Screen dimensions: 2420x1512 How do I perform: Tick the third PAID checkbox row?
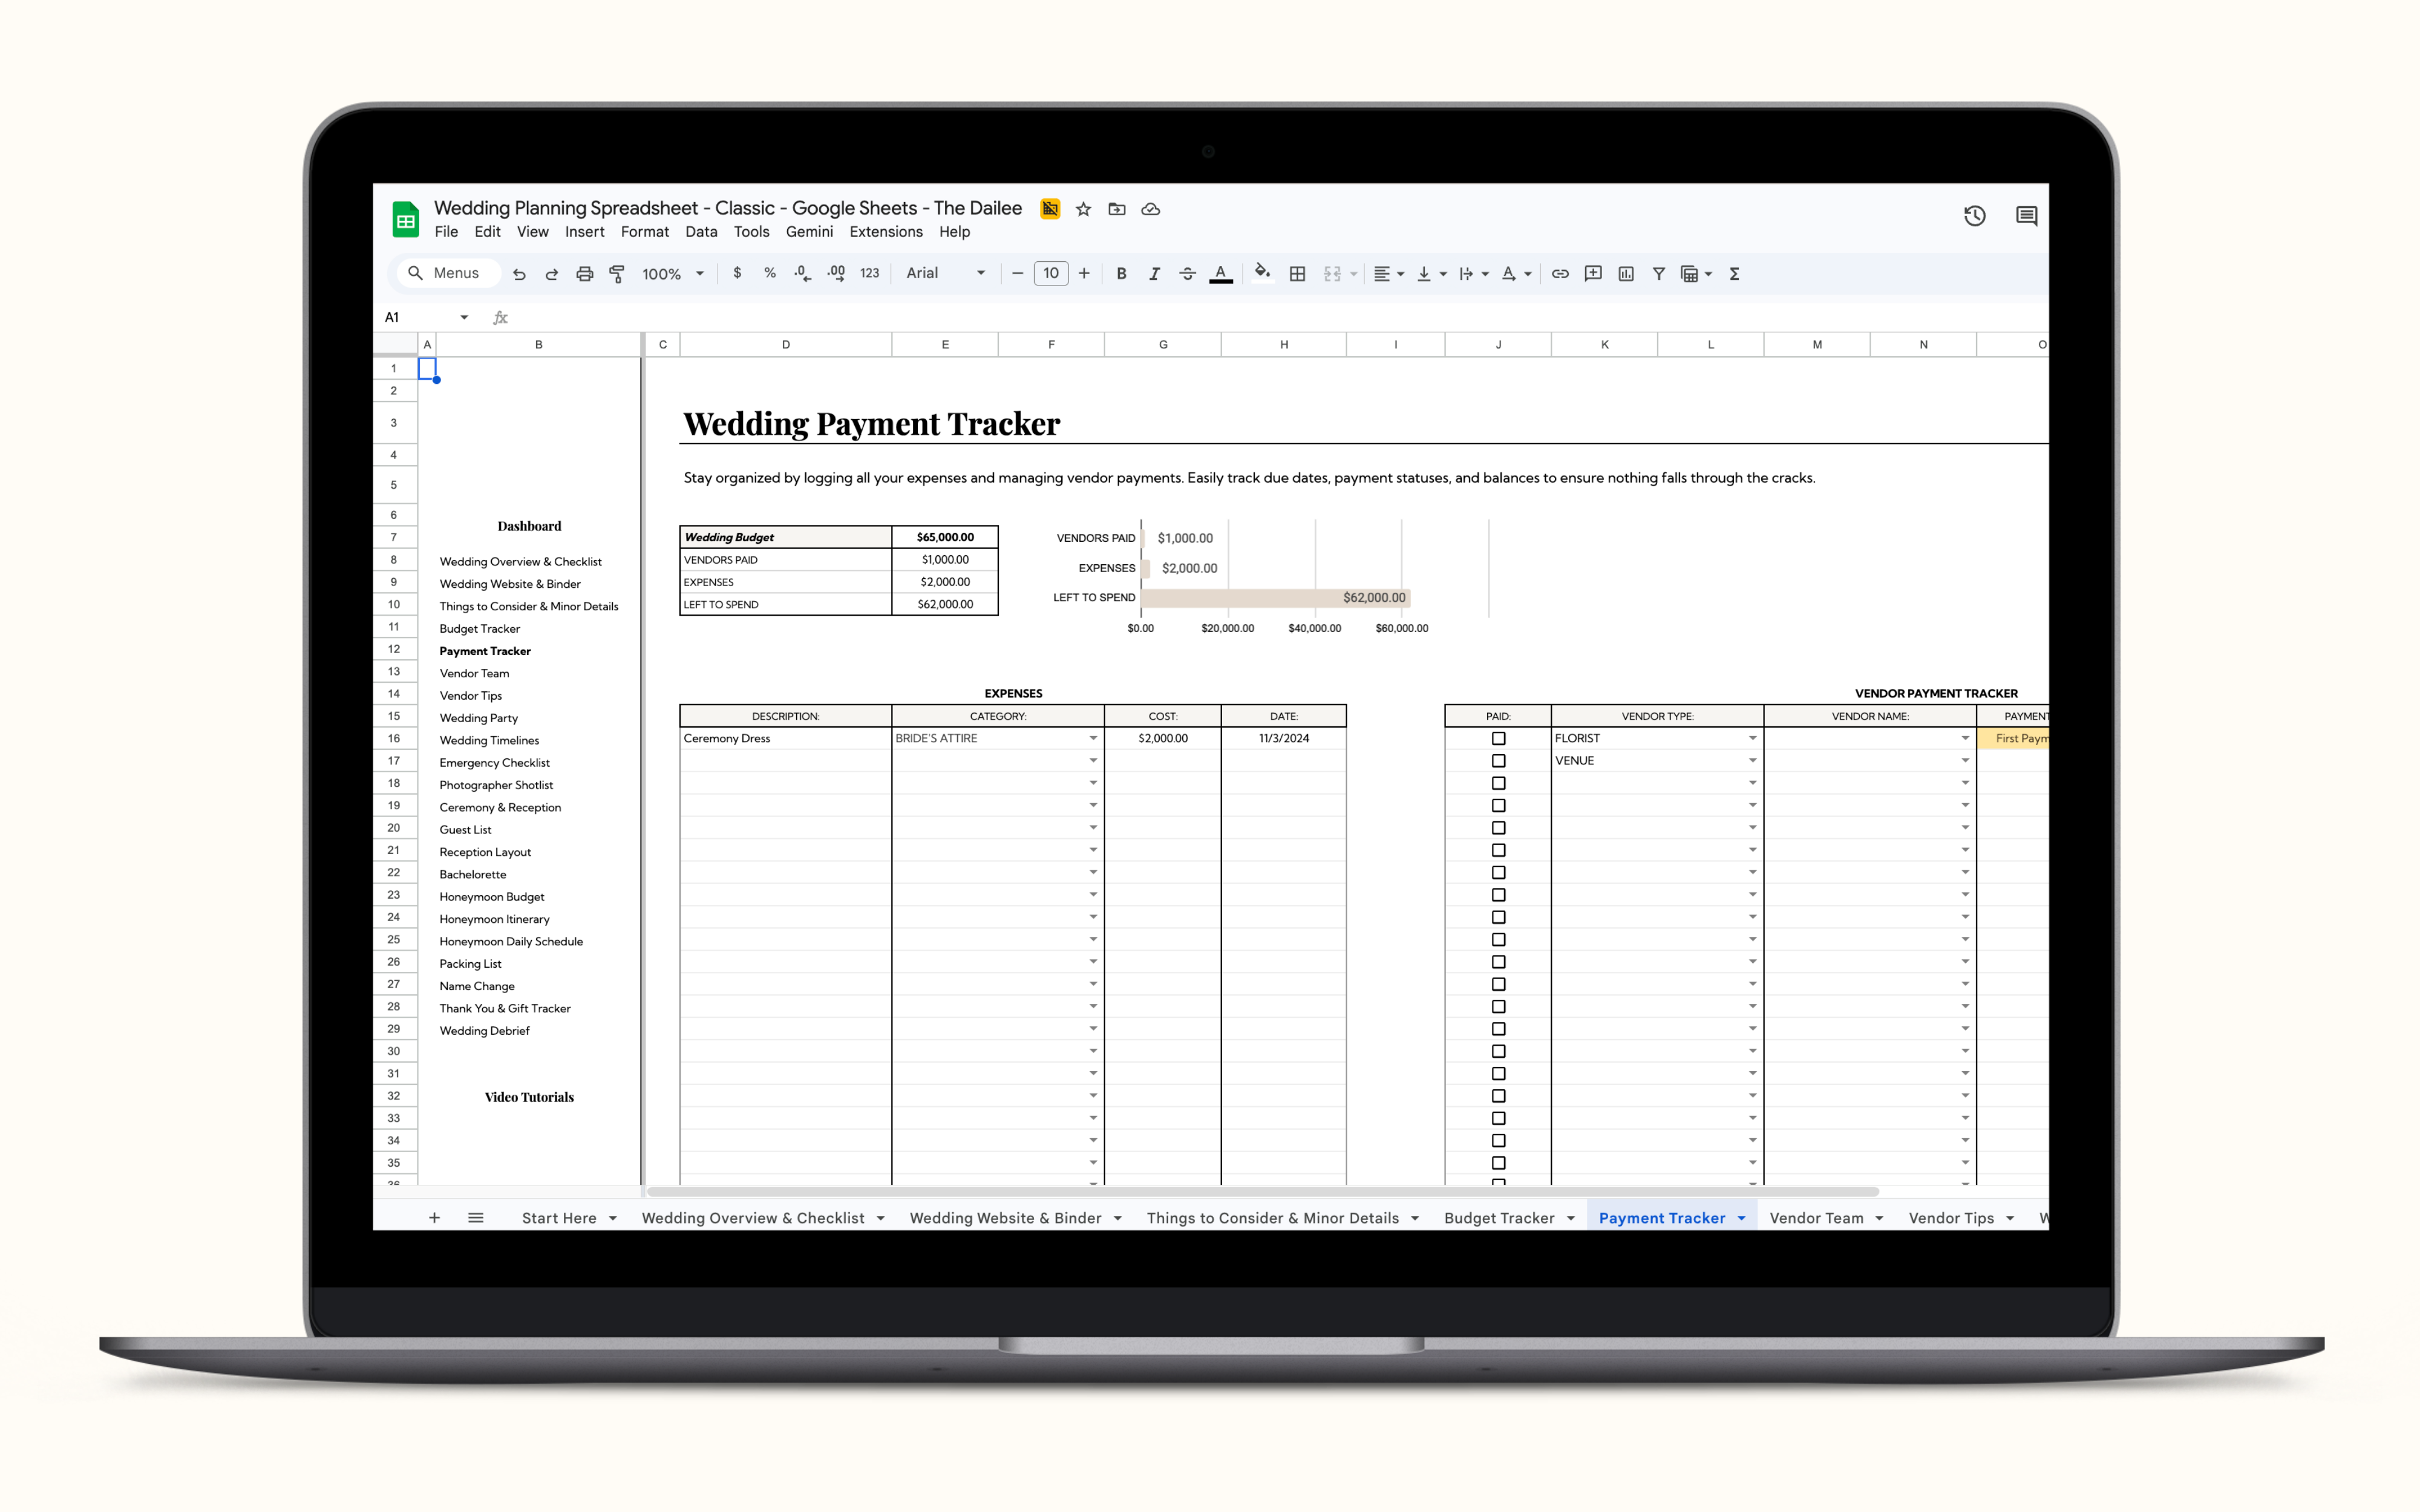point(1498,783)
